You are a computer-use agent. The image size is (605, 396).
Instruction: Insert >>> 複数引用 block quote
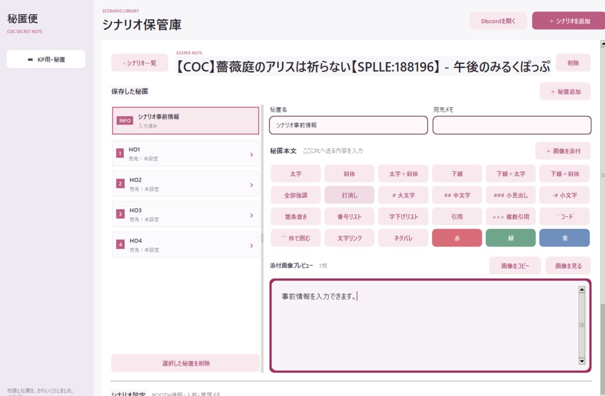(x=510, y=216)
